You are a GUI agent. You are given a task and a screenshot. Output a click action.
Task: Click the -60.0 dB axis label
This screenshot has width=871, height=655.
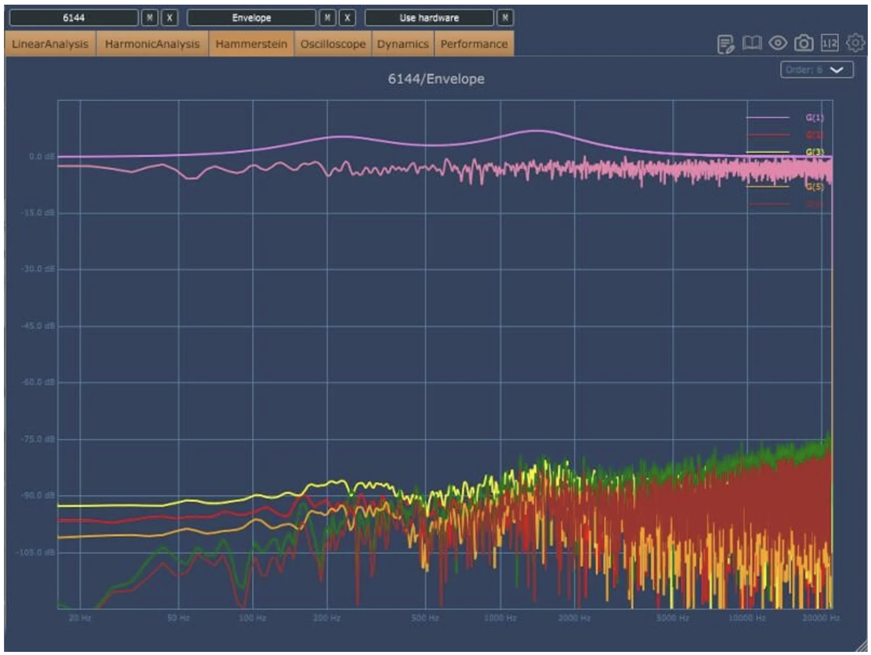[38, 382]
